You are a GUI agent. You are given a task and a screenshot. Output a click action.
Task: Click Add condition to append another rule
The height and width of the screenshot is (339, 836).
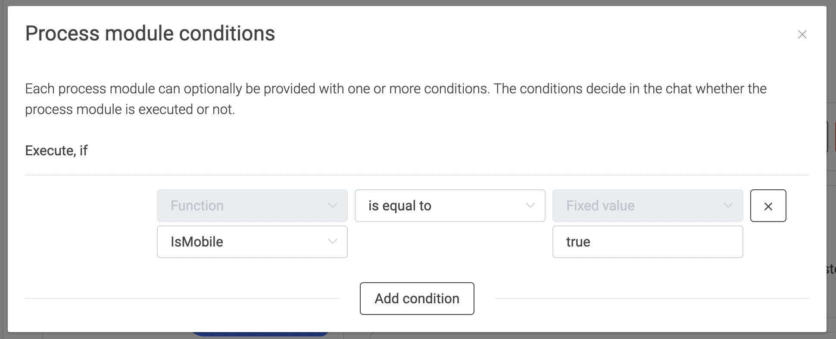coord(417,298)
